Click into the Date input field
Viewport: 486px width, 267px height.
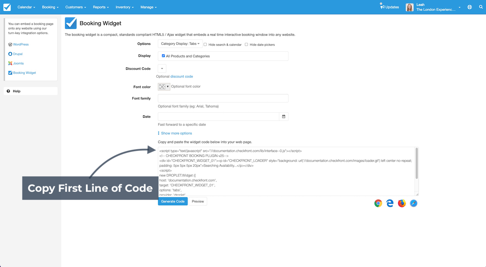[219, 117]
